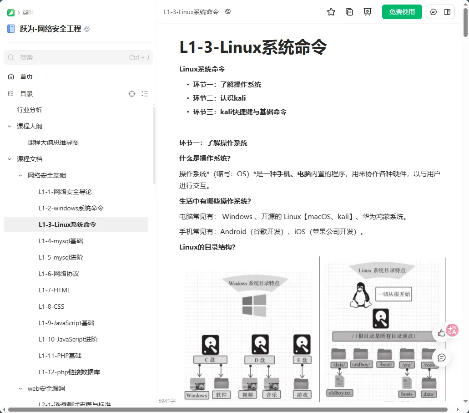Open L1-10-JavaScript进阶
The image size is (469, 413).
point(68,339)
